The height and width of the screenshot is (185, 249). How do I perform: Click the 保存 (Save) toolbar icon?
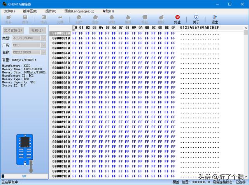pos(25,19)
